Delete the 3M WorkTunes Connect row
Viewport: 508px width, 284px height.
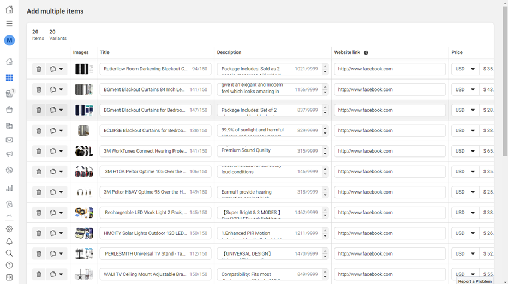tap(39, 151)
